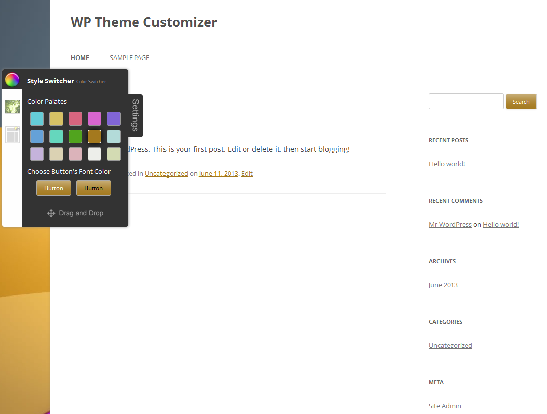Select the green palette swatch
The image size is (547, 414).
[x=75, y=136]
